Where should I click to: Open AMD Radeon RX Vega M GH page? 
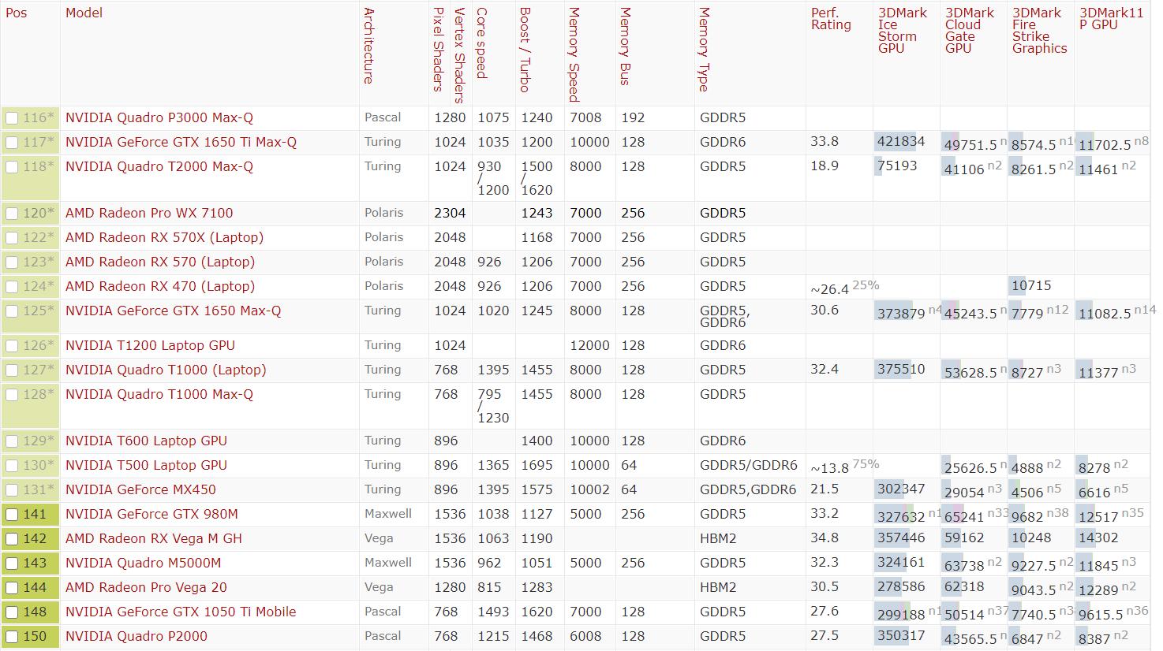click(154, 539)
